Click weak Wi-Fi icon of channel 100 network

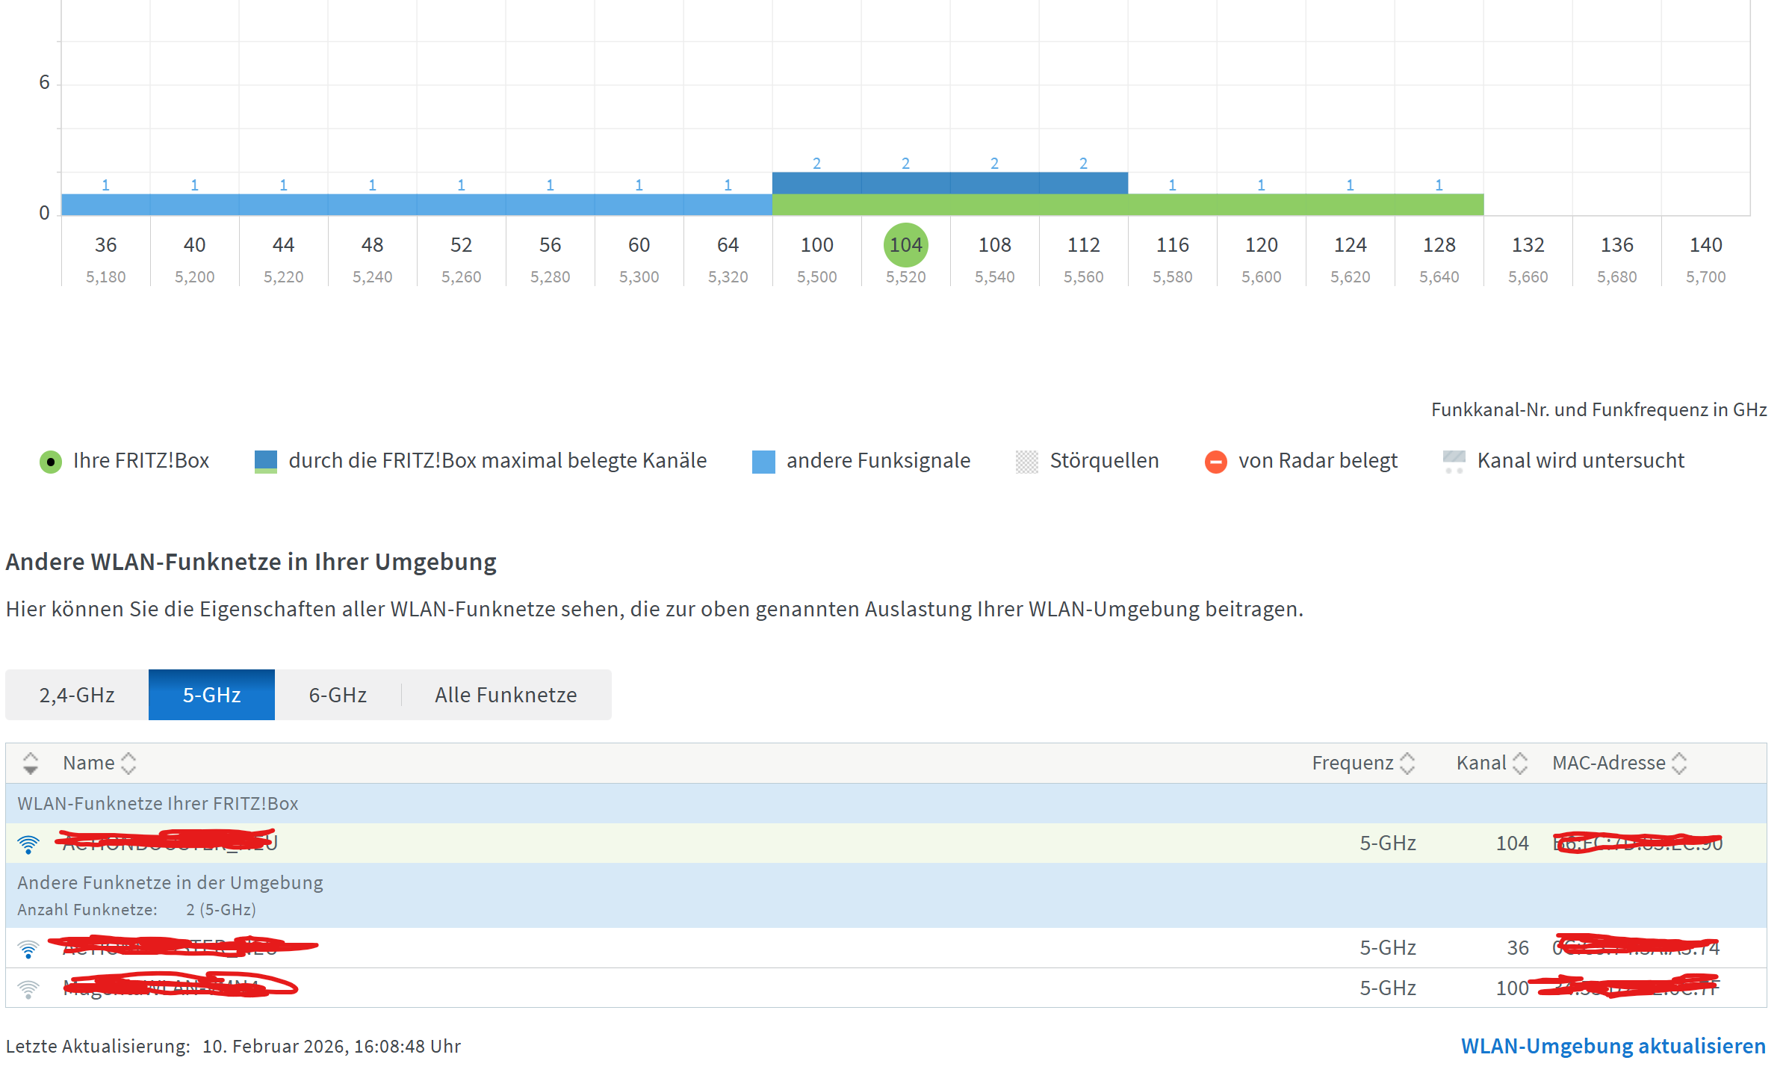click(x=28, y=988)
